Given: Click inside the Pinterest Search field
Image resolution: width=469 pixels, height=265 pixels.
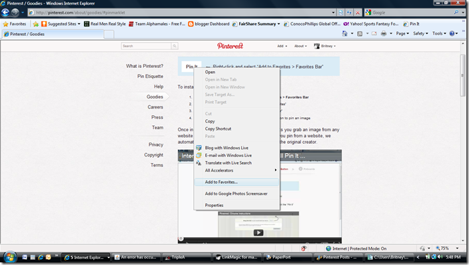Looking at the screenshot, I should [147, 46].
